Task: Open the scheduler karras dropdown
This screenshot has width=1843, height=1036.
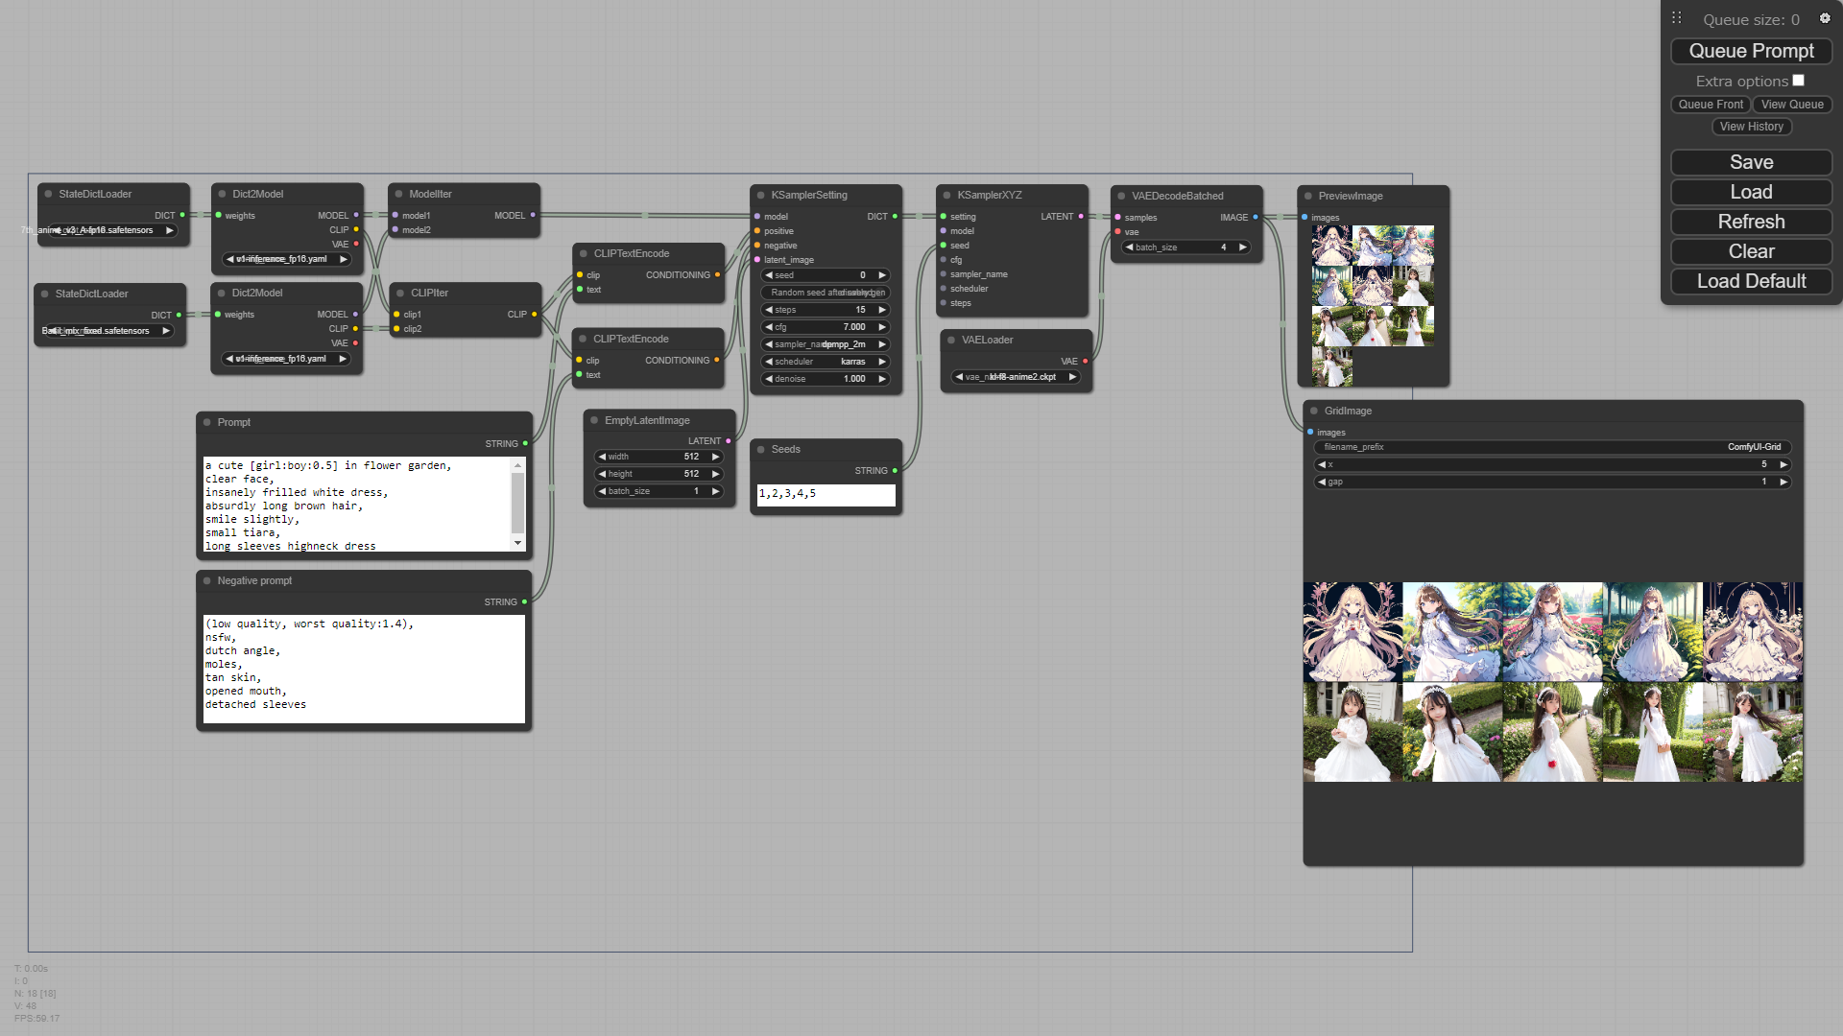Action: (826, 362)
